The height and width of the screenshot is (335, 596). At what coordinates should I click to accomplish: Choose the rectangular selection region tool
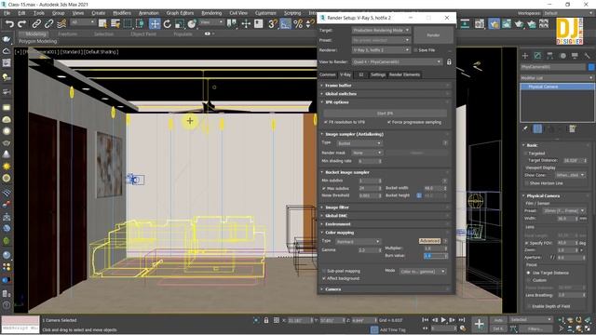tap(128, 24)
